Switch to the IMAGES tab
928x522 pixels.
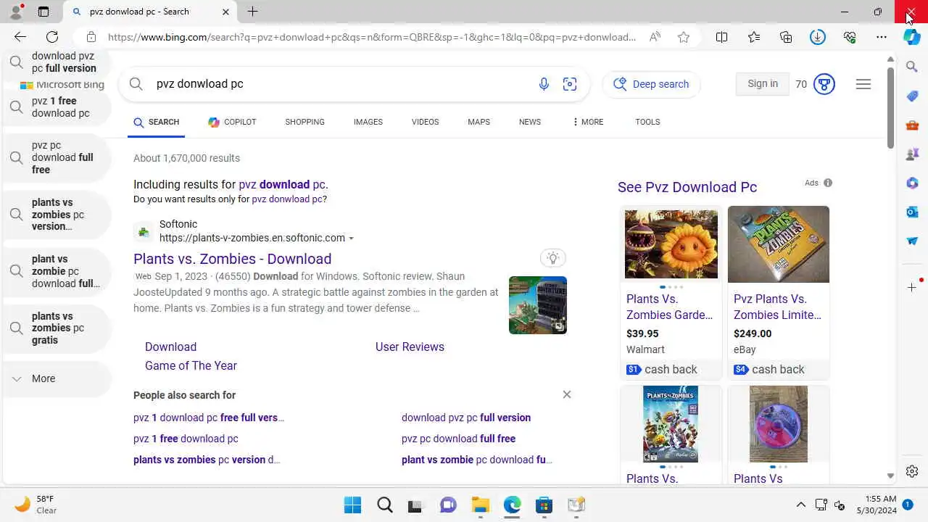point(368,122)
